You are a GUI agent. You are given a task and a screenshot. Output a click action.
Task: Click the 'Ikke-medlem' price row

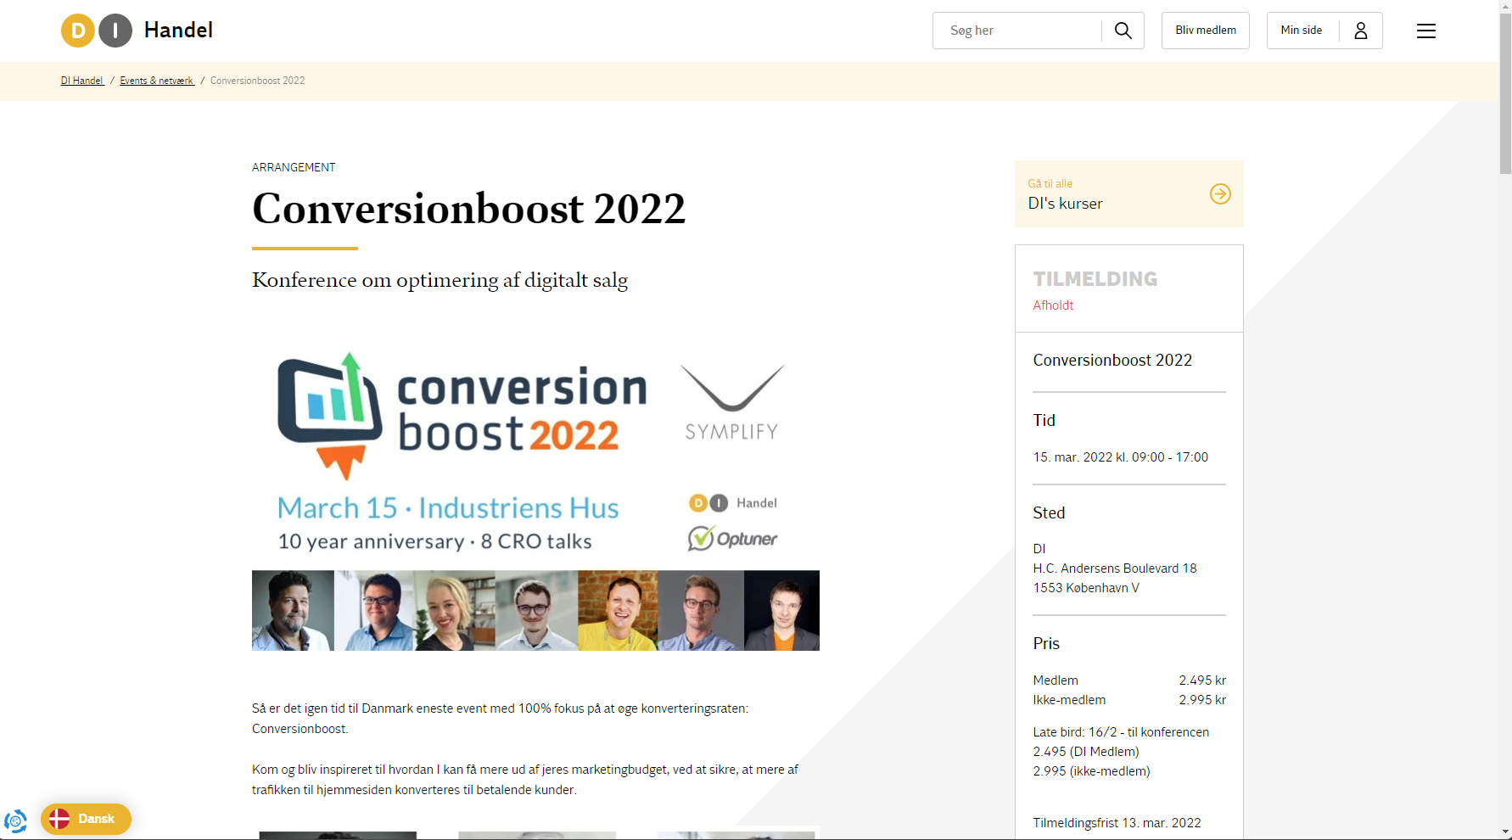pos(1129,700)
